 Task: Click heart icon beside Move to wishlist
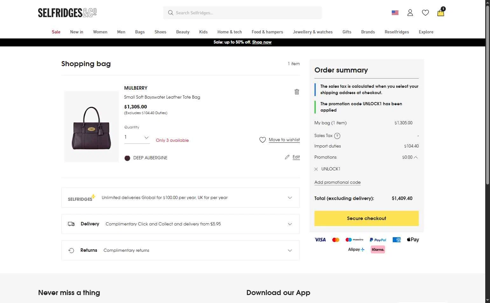pos(263,140)
